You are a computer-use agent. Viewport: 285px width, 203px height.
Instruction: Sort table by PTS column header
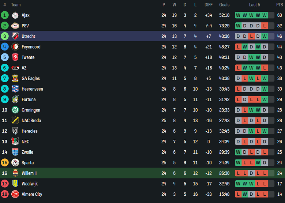click(280, 5)
